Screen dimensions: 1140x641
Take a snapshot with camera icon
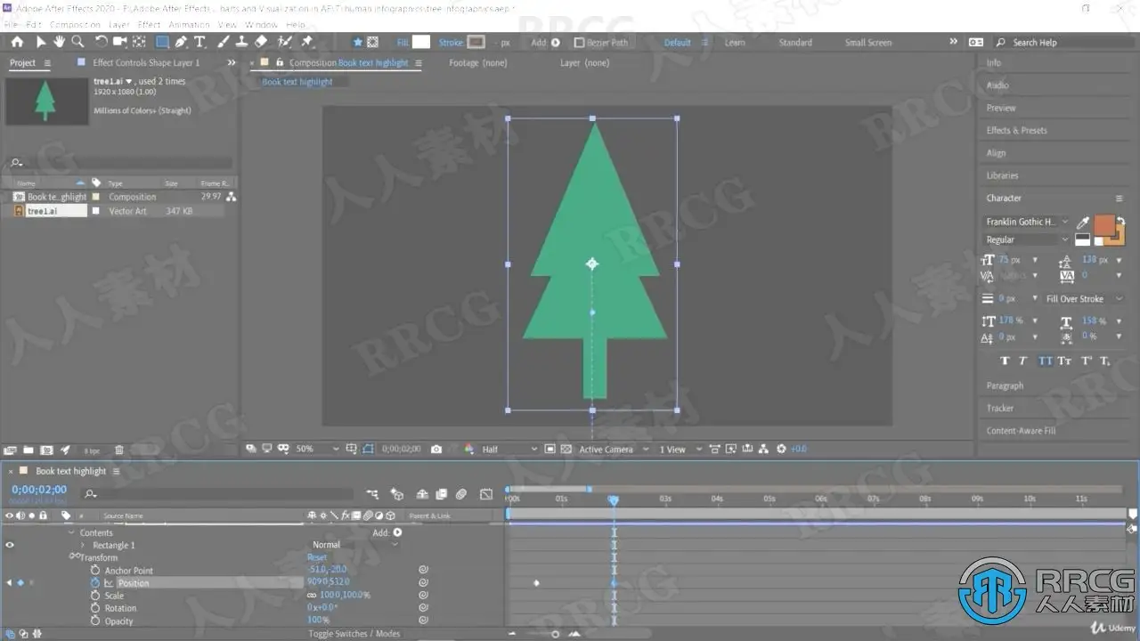[x=436, y=450]
